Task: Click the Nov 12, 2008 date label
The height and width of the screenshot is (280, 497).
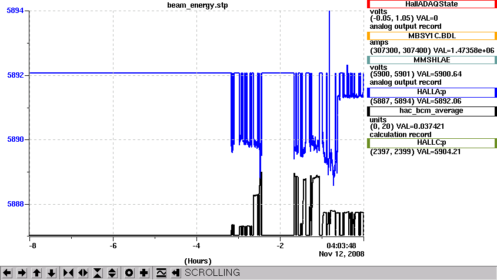Action: [341, 254]
